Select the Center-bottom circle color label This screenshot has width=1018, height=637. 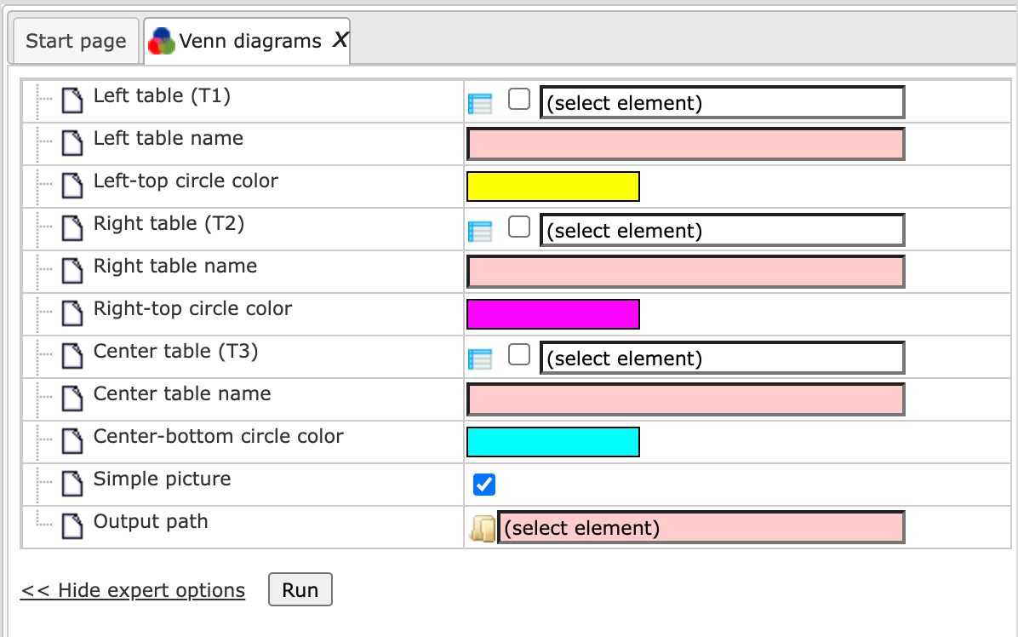click(218, 436)
